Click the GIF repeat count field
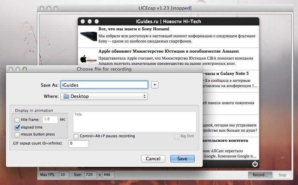The image size is (298, 185). [x=79, y=144]
